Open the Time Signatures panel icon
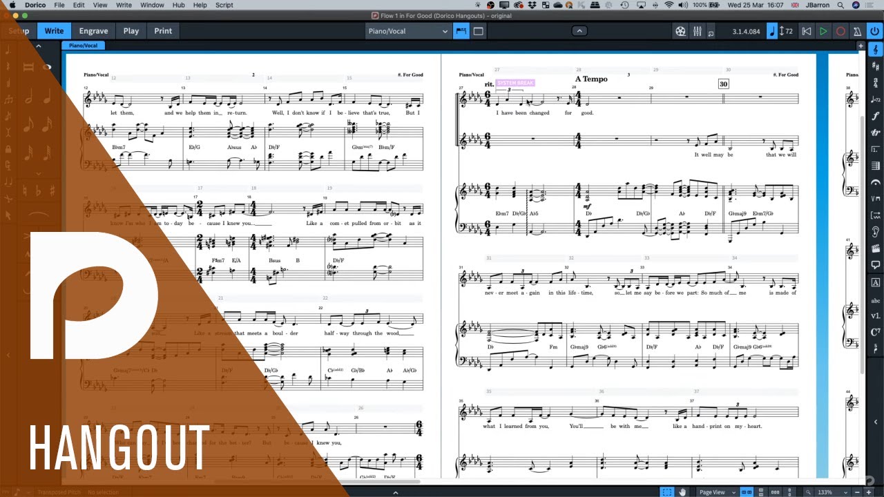The image size is (884, 497). (x=876, y=82)
